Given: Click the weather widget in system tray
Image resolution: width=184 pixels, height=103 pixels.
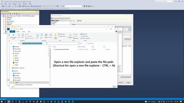Looking at the screenshot, I should (x=150, y=102).
